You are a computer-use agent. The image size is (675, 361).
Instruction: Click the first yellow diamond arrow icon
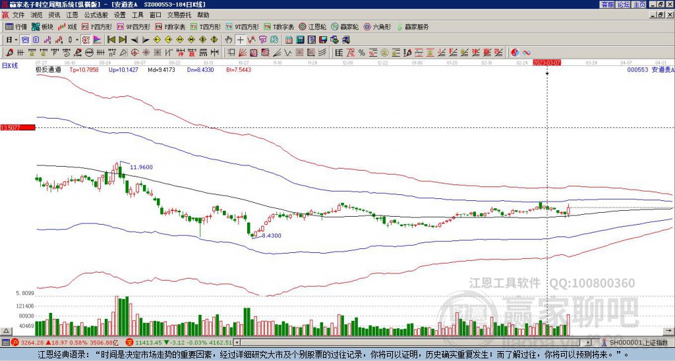(157, 40)
